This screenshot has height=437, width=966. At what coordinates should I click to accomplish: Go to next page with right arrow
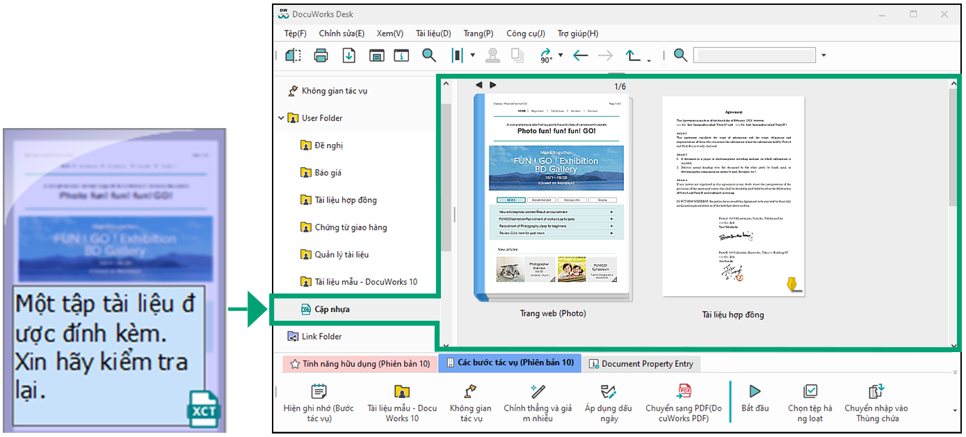493,85
